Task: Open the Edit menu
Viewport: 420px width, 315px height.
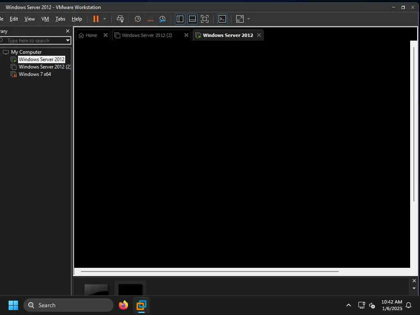Action: click(x=14, y=19)
